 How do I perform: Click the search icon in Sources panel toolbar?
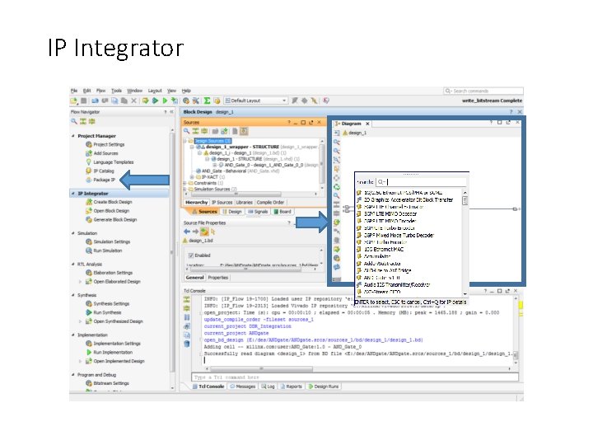click(x=186, y=131)
